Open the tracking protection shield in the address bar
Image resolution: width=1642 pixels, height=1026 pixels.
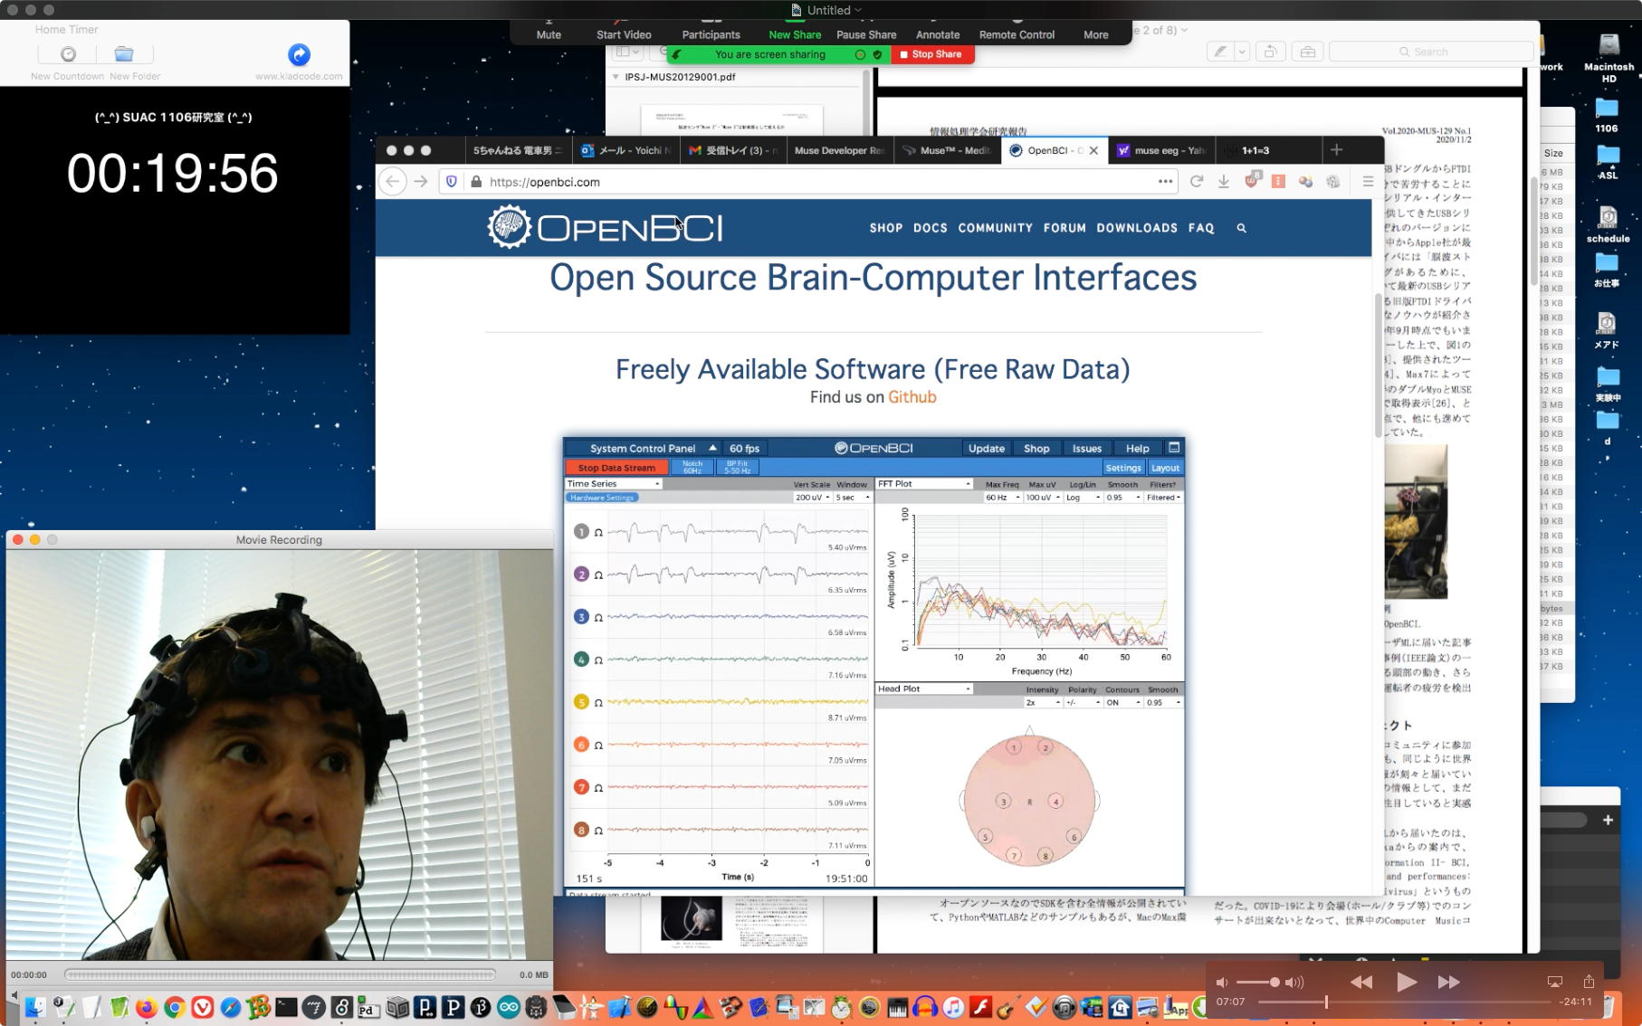pos(452,182)
